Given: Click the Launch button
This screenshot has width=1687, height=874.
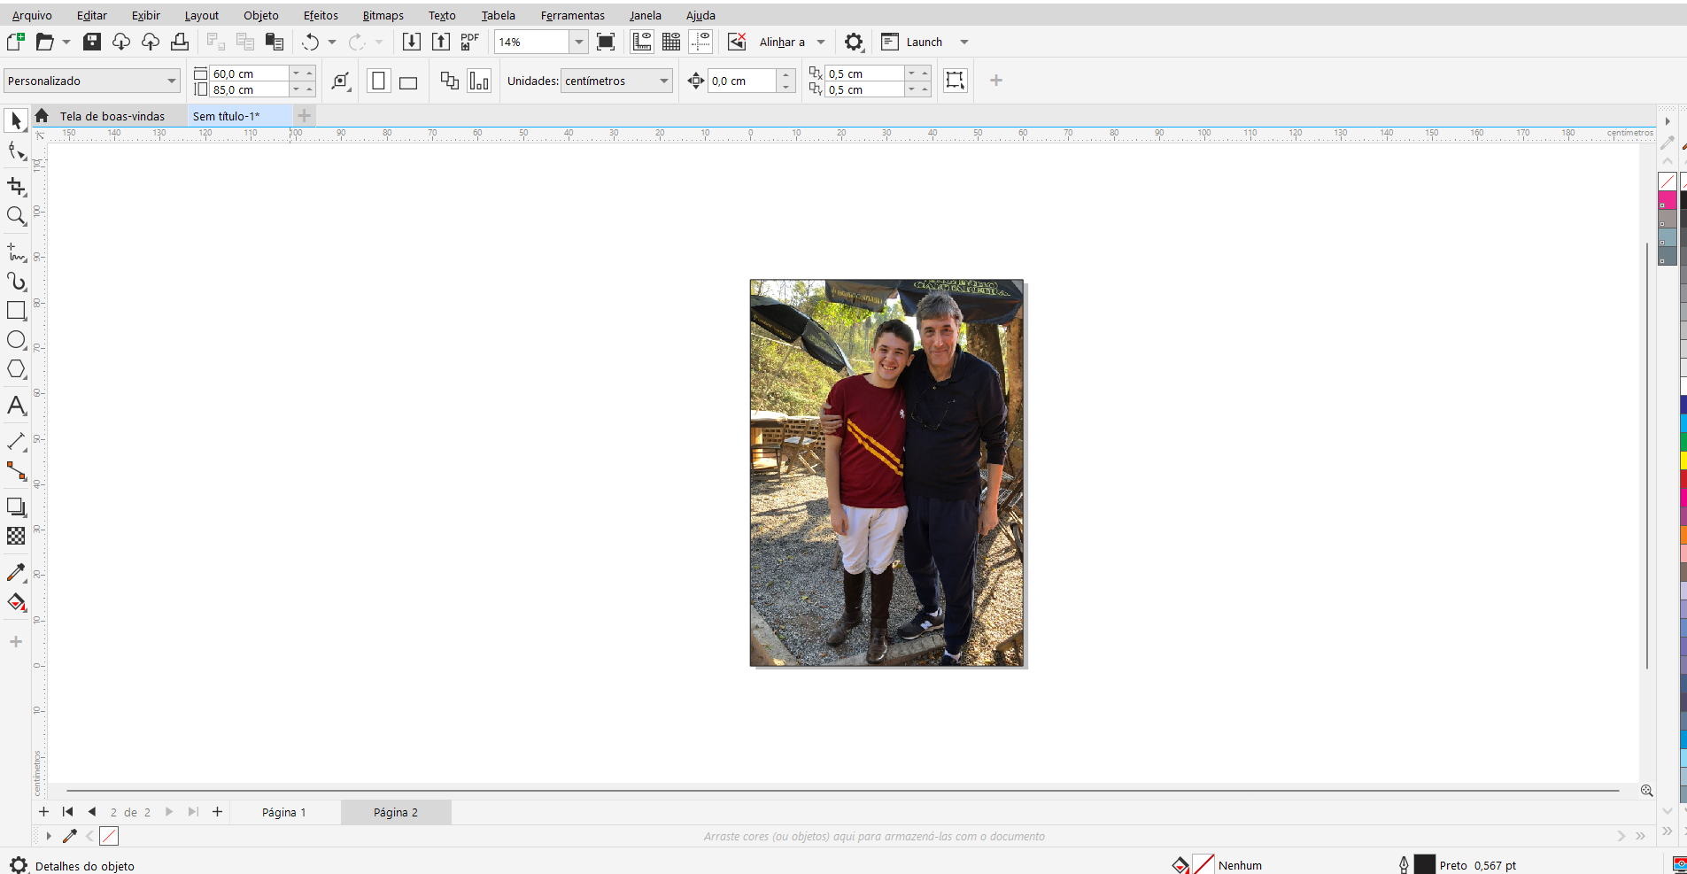Looking at the screenshot, I should point(924,42).
